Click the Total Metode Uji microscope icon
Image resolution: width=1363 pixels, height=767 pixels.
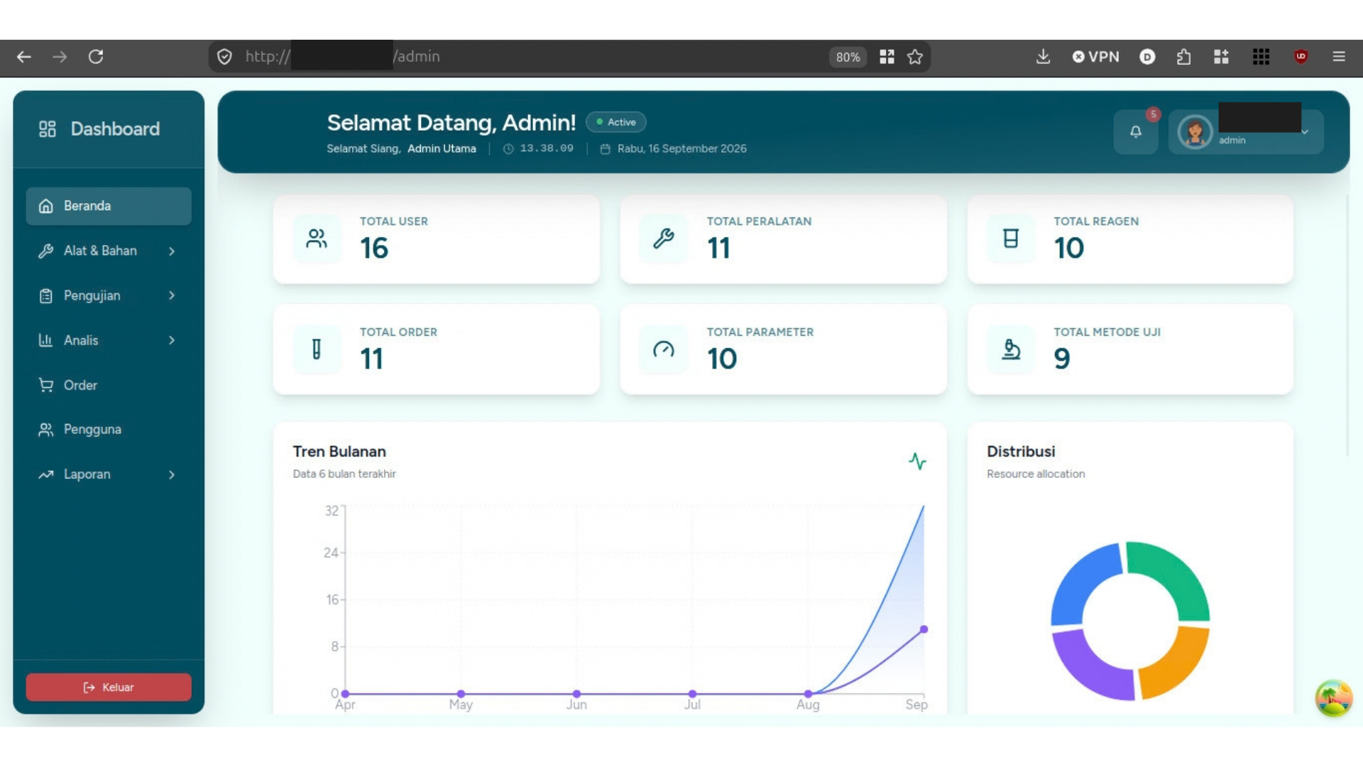pyautogui.click(x=1011, y=349)
